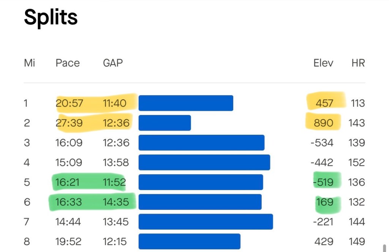Select the GAP column header

tap(113, 63)
